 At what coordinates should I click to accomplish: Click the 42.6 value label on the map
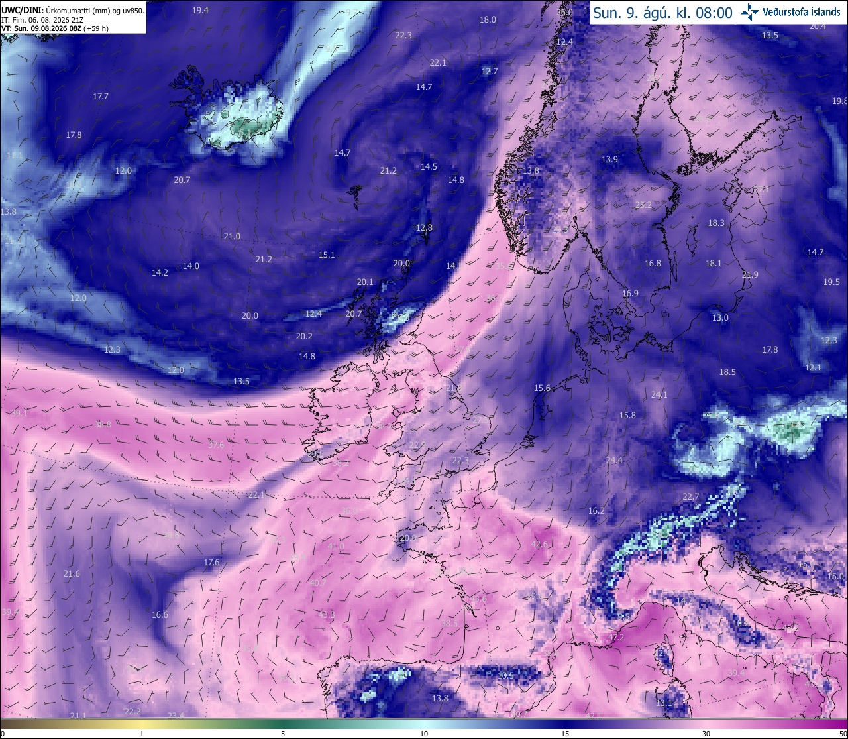539,545
